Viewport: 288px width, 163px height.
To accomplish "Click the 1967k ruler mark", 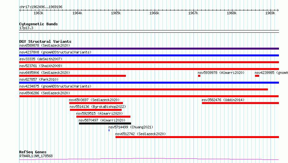I will 193,13.
